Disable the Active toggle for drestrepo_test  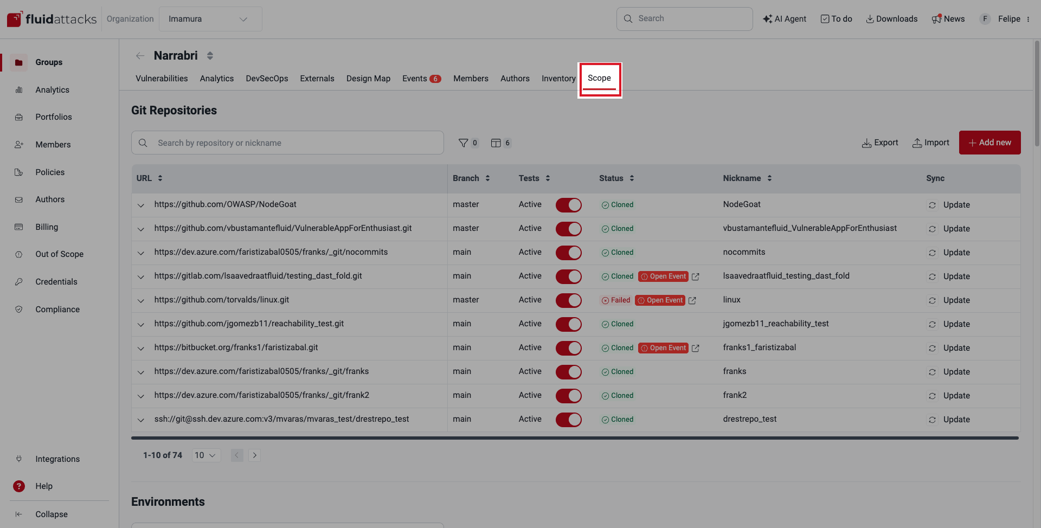(x=568, y=419)
